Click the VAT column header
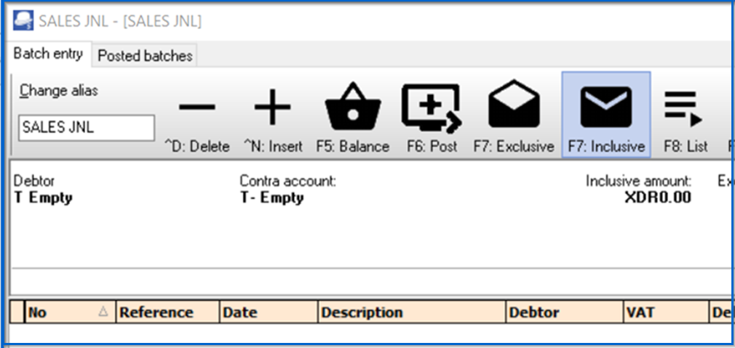 pos(665,312)
